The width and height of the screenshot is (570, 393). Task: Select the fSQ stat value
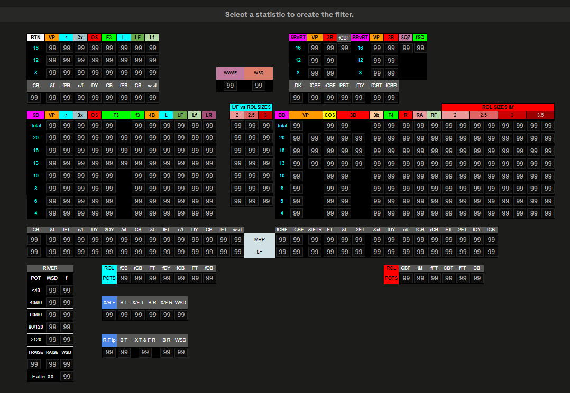click(420, 48)
